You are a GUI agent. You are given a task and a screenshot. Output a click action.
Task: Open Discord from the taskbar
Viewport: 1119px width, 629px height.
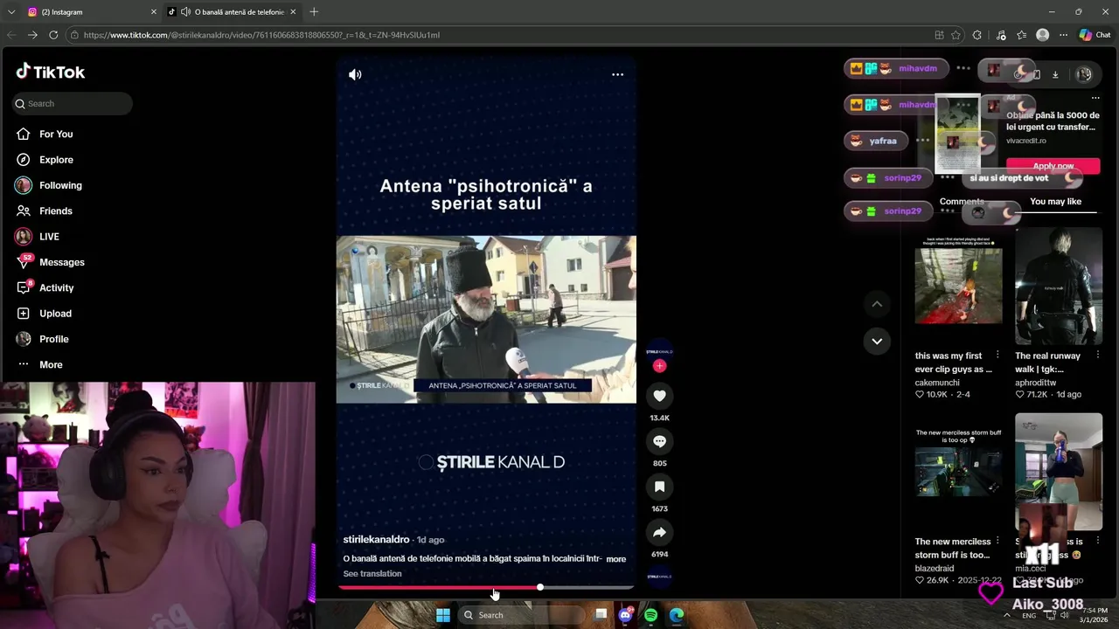pos(625,615)
